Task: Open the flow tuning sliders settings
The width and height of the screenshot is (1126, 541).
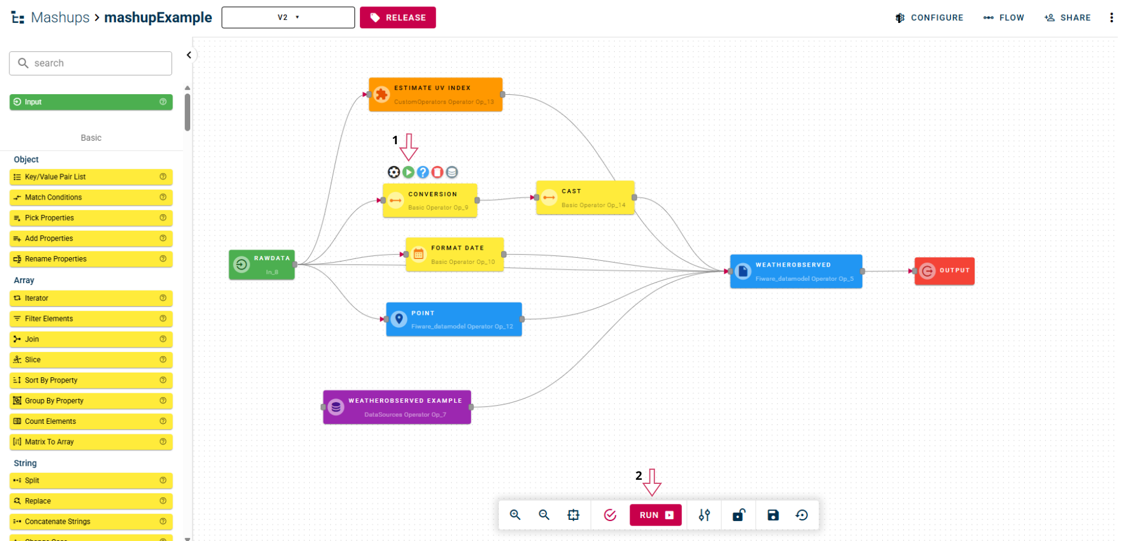Action: tap(704, 515)
